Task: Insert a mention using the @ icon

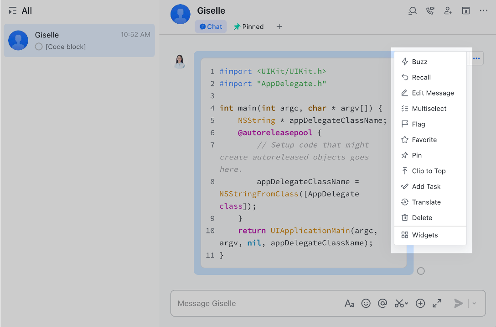Action: coord(382,303)
